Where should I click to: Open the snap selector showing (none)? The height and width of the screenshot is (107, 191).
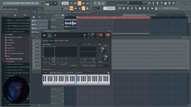[x=96, y=8]
